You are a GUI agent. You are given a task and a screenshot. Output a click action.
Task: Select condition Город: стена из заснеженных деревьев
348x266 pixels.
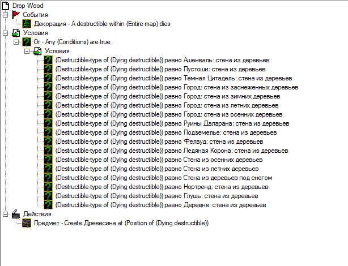(177, 87)
